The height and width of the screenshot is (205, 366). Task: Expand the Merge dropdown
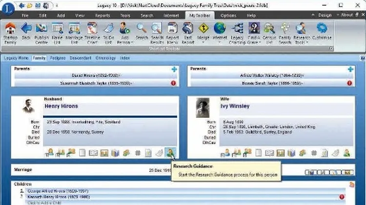pos(203,43)
